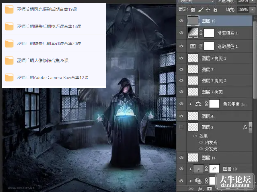257x192 pixels.
Task: Show hidden 图层 2 visibility box
Action: (x=181, y=127)
